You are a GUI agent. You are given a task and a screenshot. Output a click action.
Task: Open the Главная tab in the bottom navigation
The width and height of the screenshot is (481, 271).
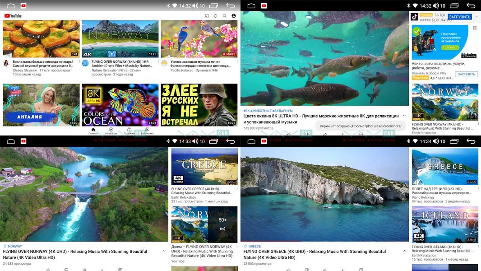(93, 131)
